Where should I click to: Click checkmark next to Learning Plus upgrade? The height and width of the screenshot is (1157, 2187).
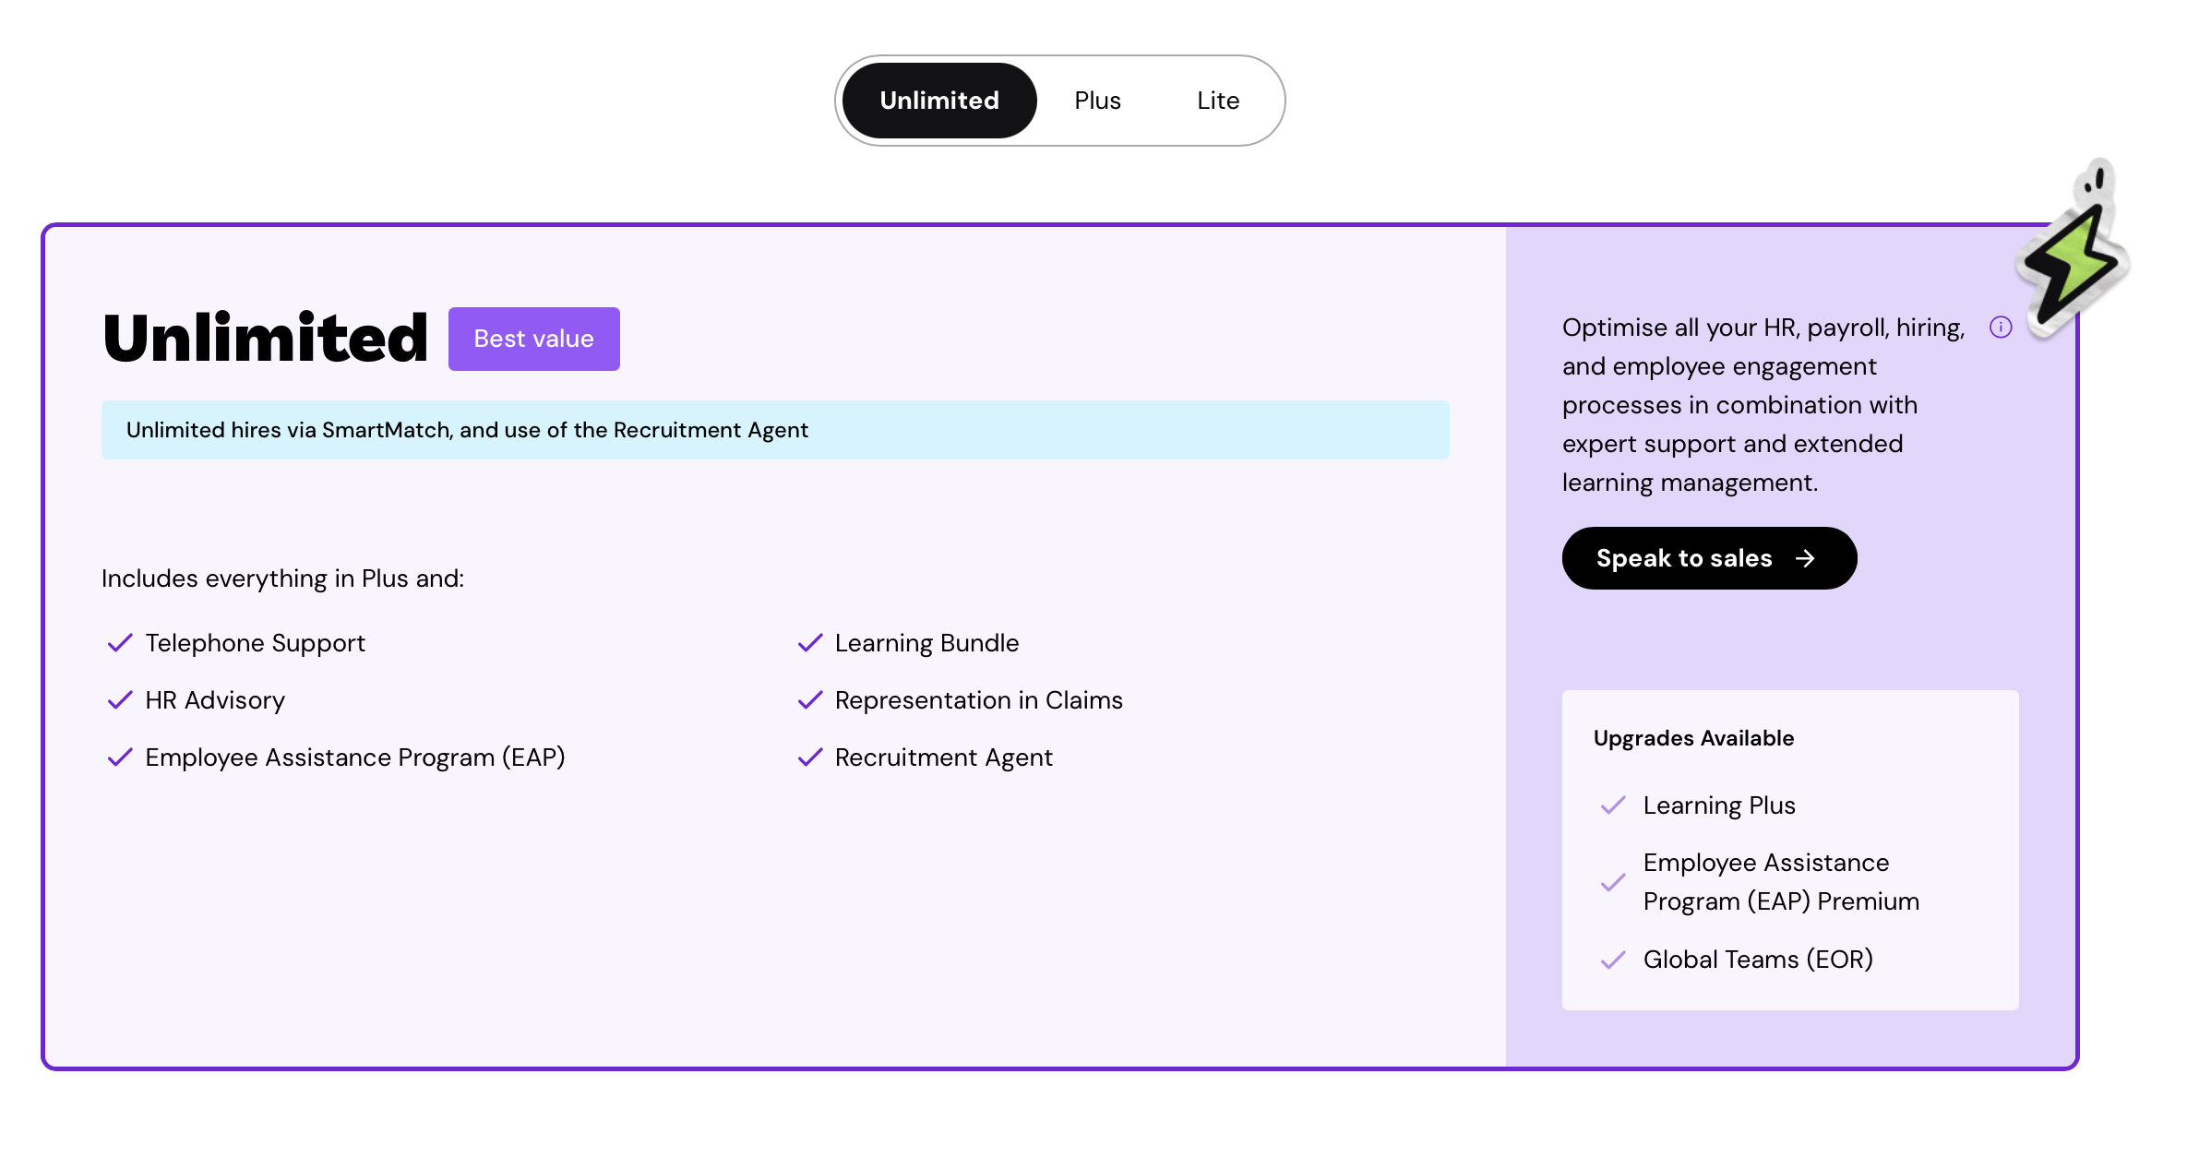tap(1612, 805)
